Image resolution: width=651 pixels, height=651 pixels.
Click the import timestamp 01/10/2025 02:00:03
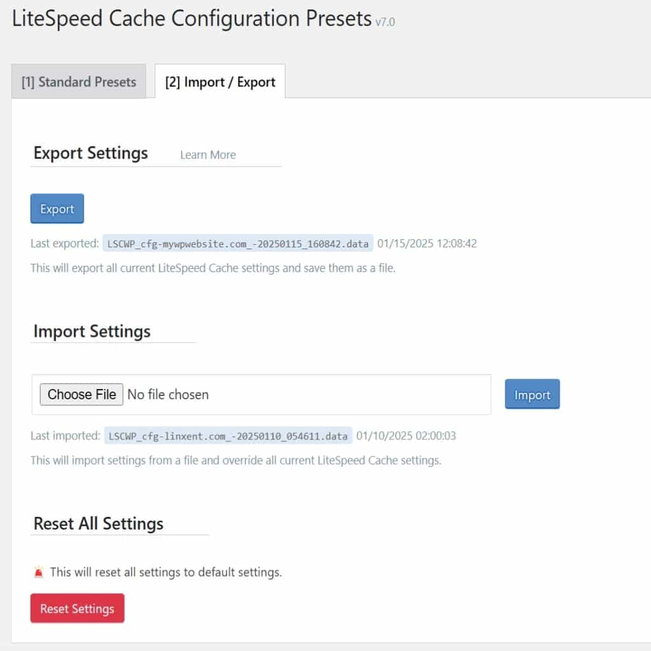click(406, 435)
